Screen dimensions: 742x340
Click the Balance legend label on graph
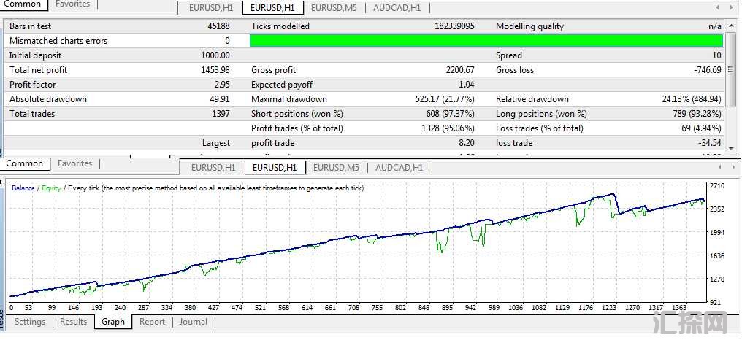pyautogui.click(x=23, y=188)
